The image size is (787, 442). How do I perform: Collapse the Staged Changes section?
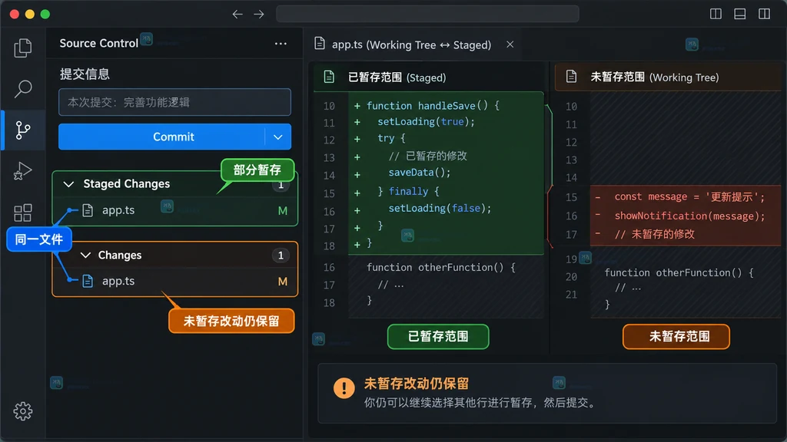(68, 184)
